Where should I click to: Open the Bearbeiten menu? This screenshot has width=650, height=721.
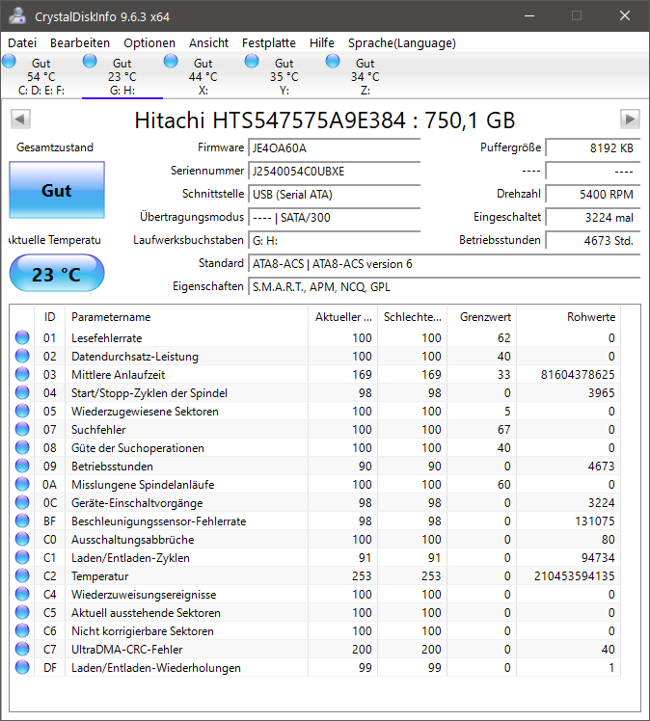(x=80, y=42)
